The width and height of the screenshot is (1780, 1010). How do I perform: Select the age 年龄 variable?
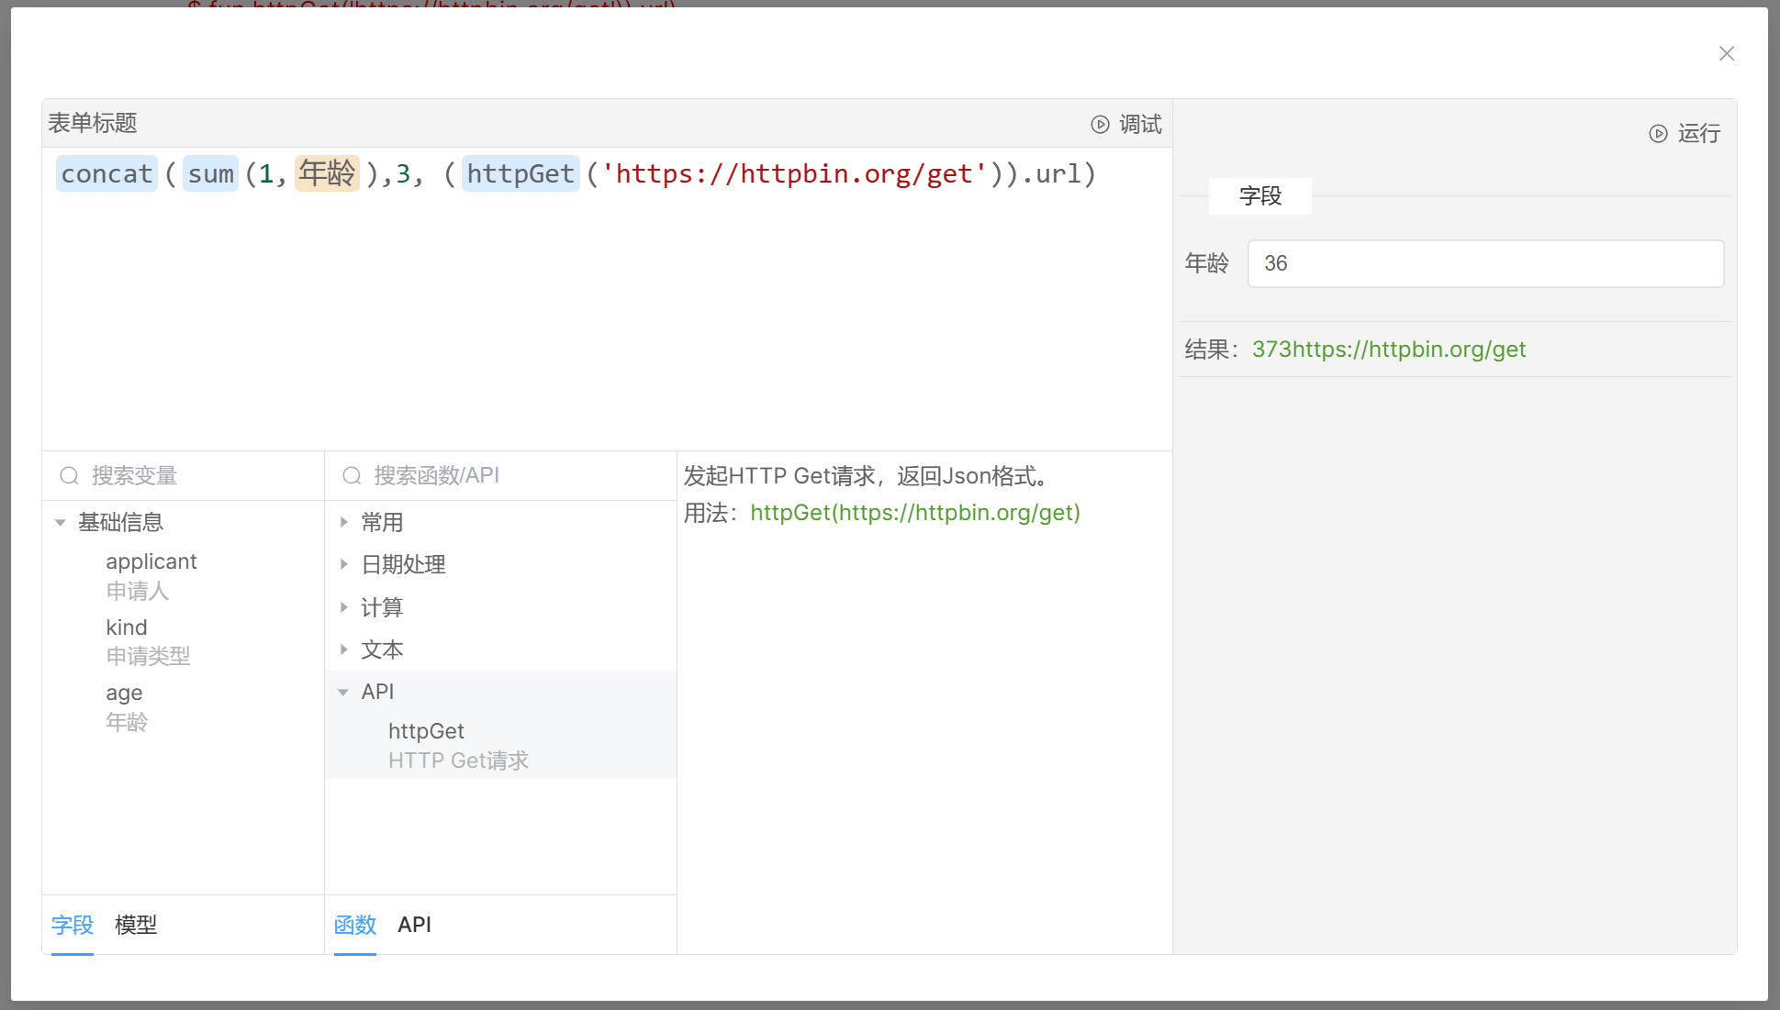pyautogui.click(x=125, y=694)
